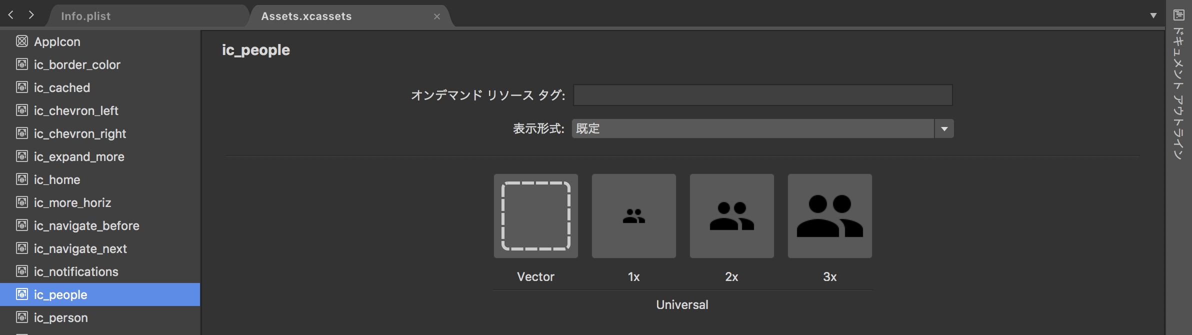Click the ic_border_color image set icon
The image size is (1192, 335).
pyautogui.click(x=22, y=64)
